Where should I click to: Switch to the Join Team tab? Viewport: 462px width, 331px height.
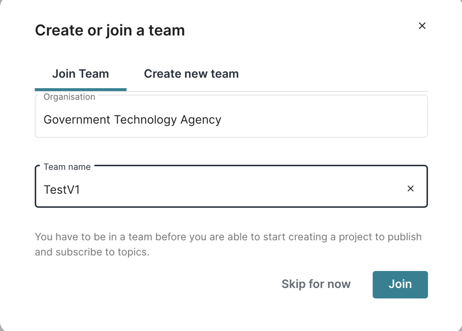[x=80, y=74]
